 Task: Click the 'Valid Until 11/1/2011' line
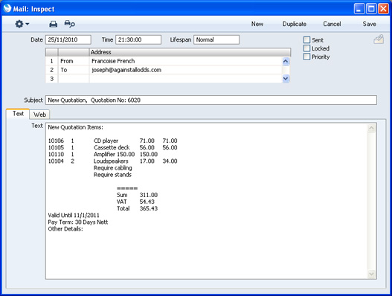(74, 215)
